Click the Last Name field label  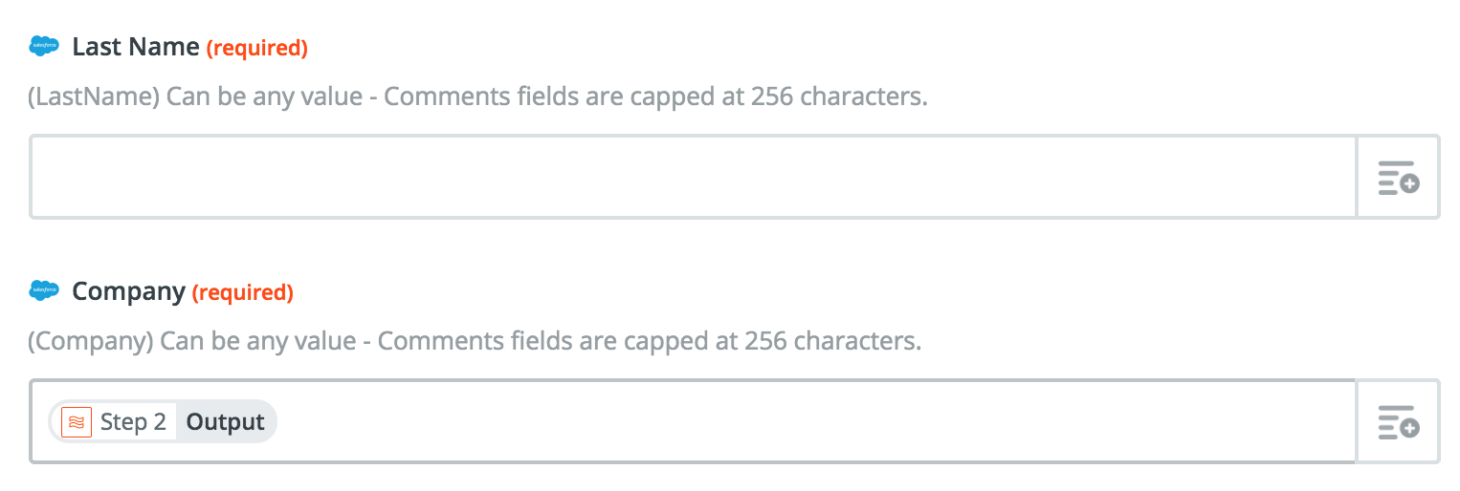tap(136, 47)
